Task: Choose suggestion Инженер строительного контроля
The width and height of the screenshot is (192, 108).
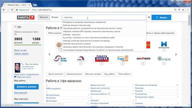Action: pos(77,44)
